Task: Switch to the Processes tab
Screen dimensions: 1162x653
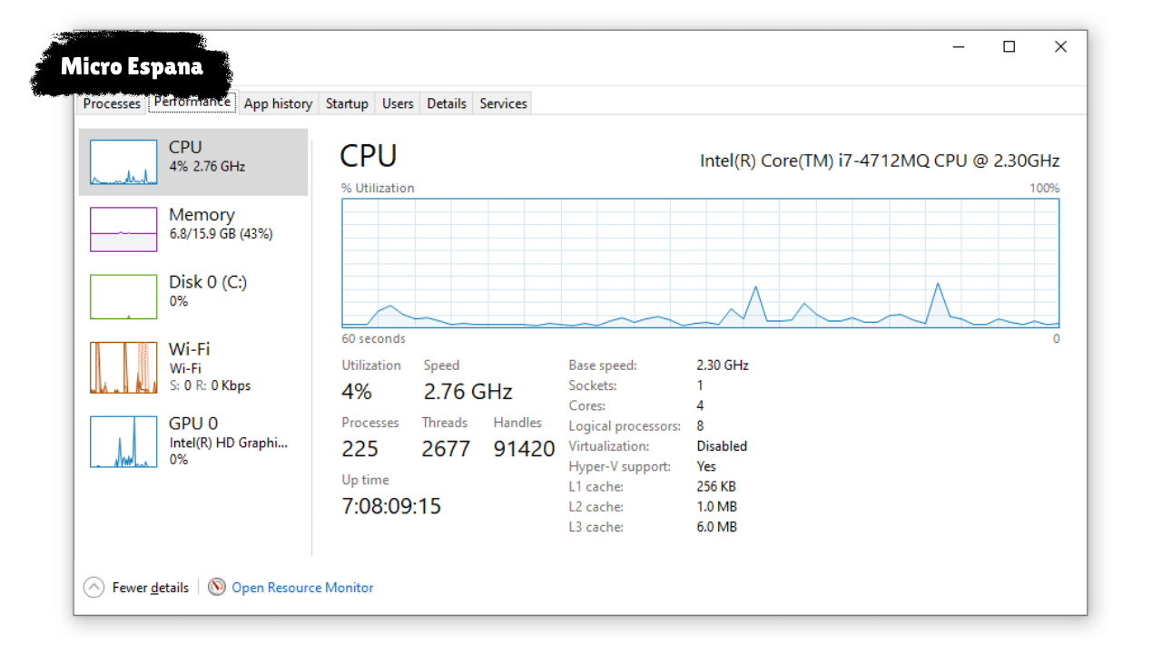Action: 112,103
